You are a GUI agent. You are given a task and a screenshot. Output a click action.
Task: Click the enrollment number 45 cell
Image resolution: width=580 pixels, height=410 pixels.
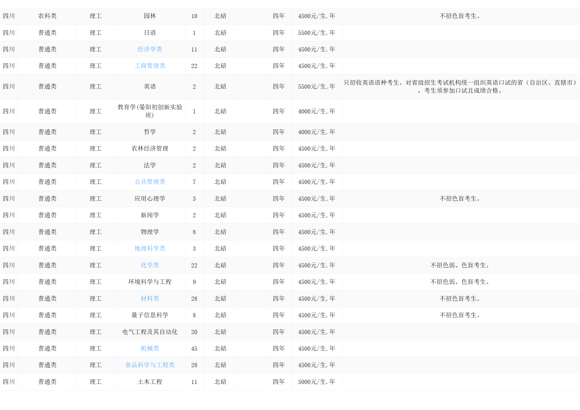(x=194, y=349)
